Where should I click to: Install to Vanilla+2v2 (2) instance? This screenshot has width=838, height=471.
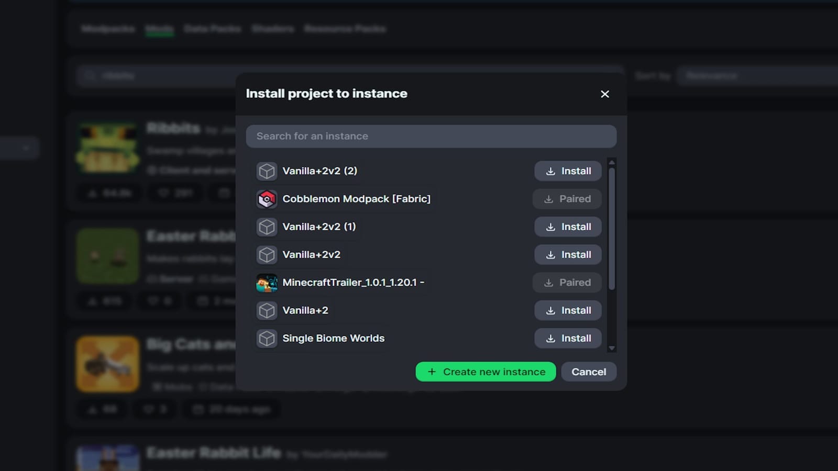pos(568,171)
